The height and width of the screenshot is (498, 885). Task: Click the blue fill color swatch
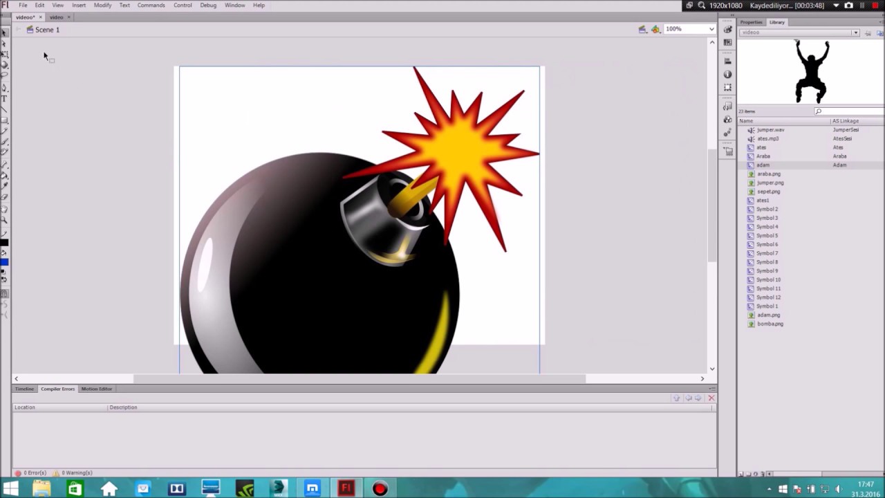(x=4, y=261)
